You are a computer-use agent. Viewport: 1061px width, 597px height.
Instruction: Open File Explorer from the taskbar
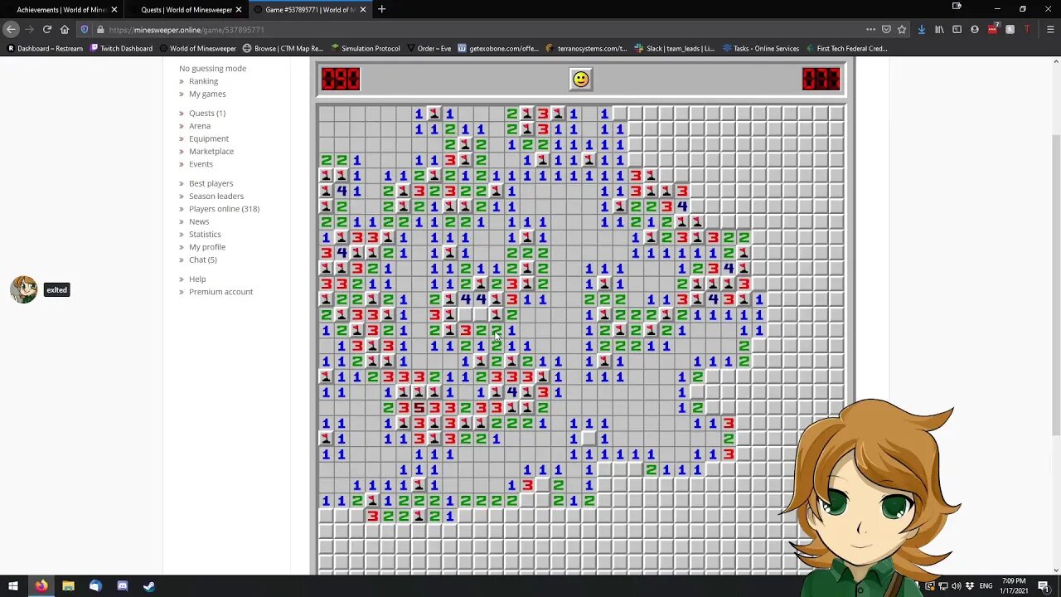tap(68, 586)
